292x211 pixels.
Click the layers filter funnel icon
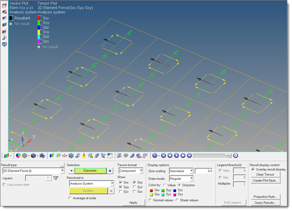(x=55, y=178)
